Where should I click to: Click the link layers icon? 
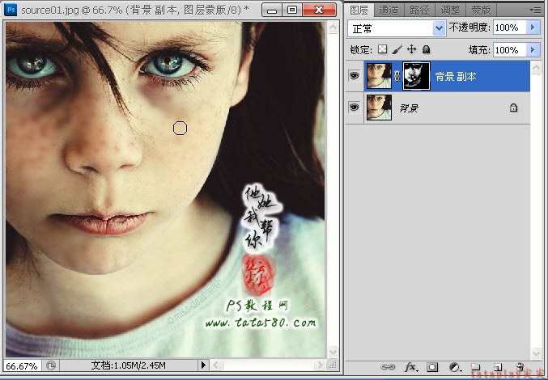388,367
